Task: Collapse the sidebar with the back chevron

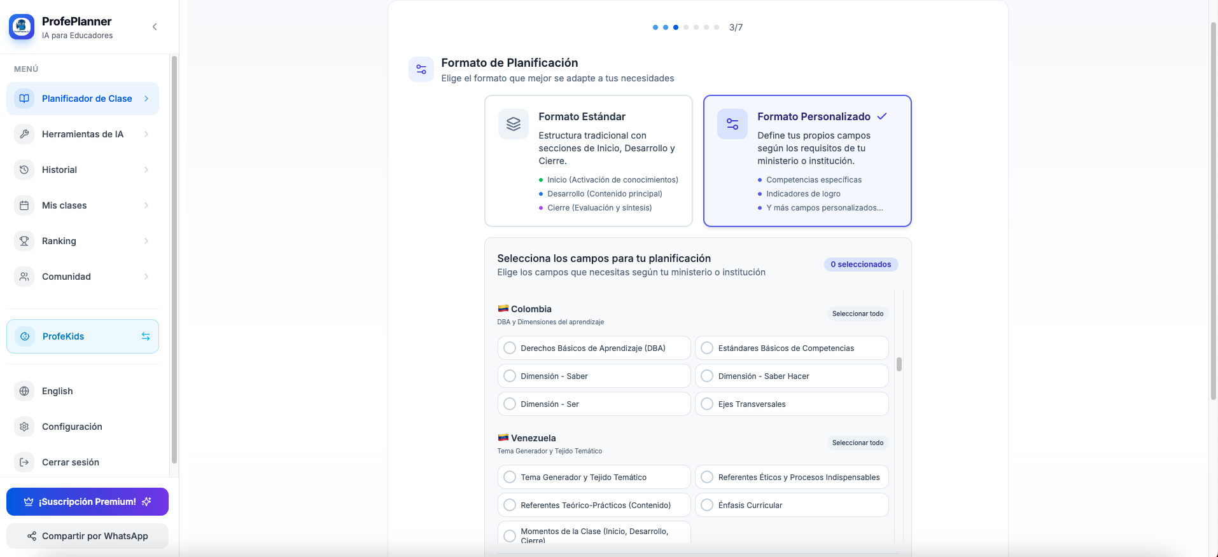Action: pos(155,27)
